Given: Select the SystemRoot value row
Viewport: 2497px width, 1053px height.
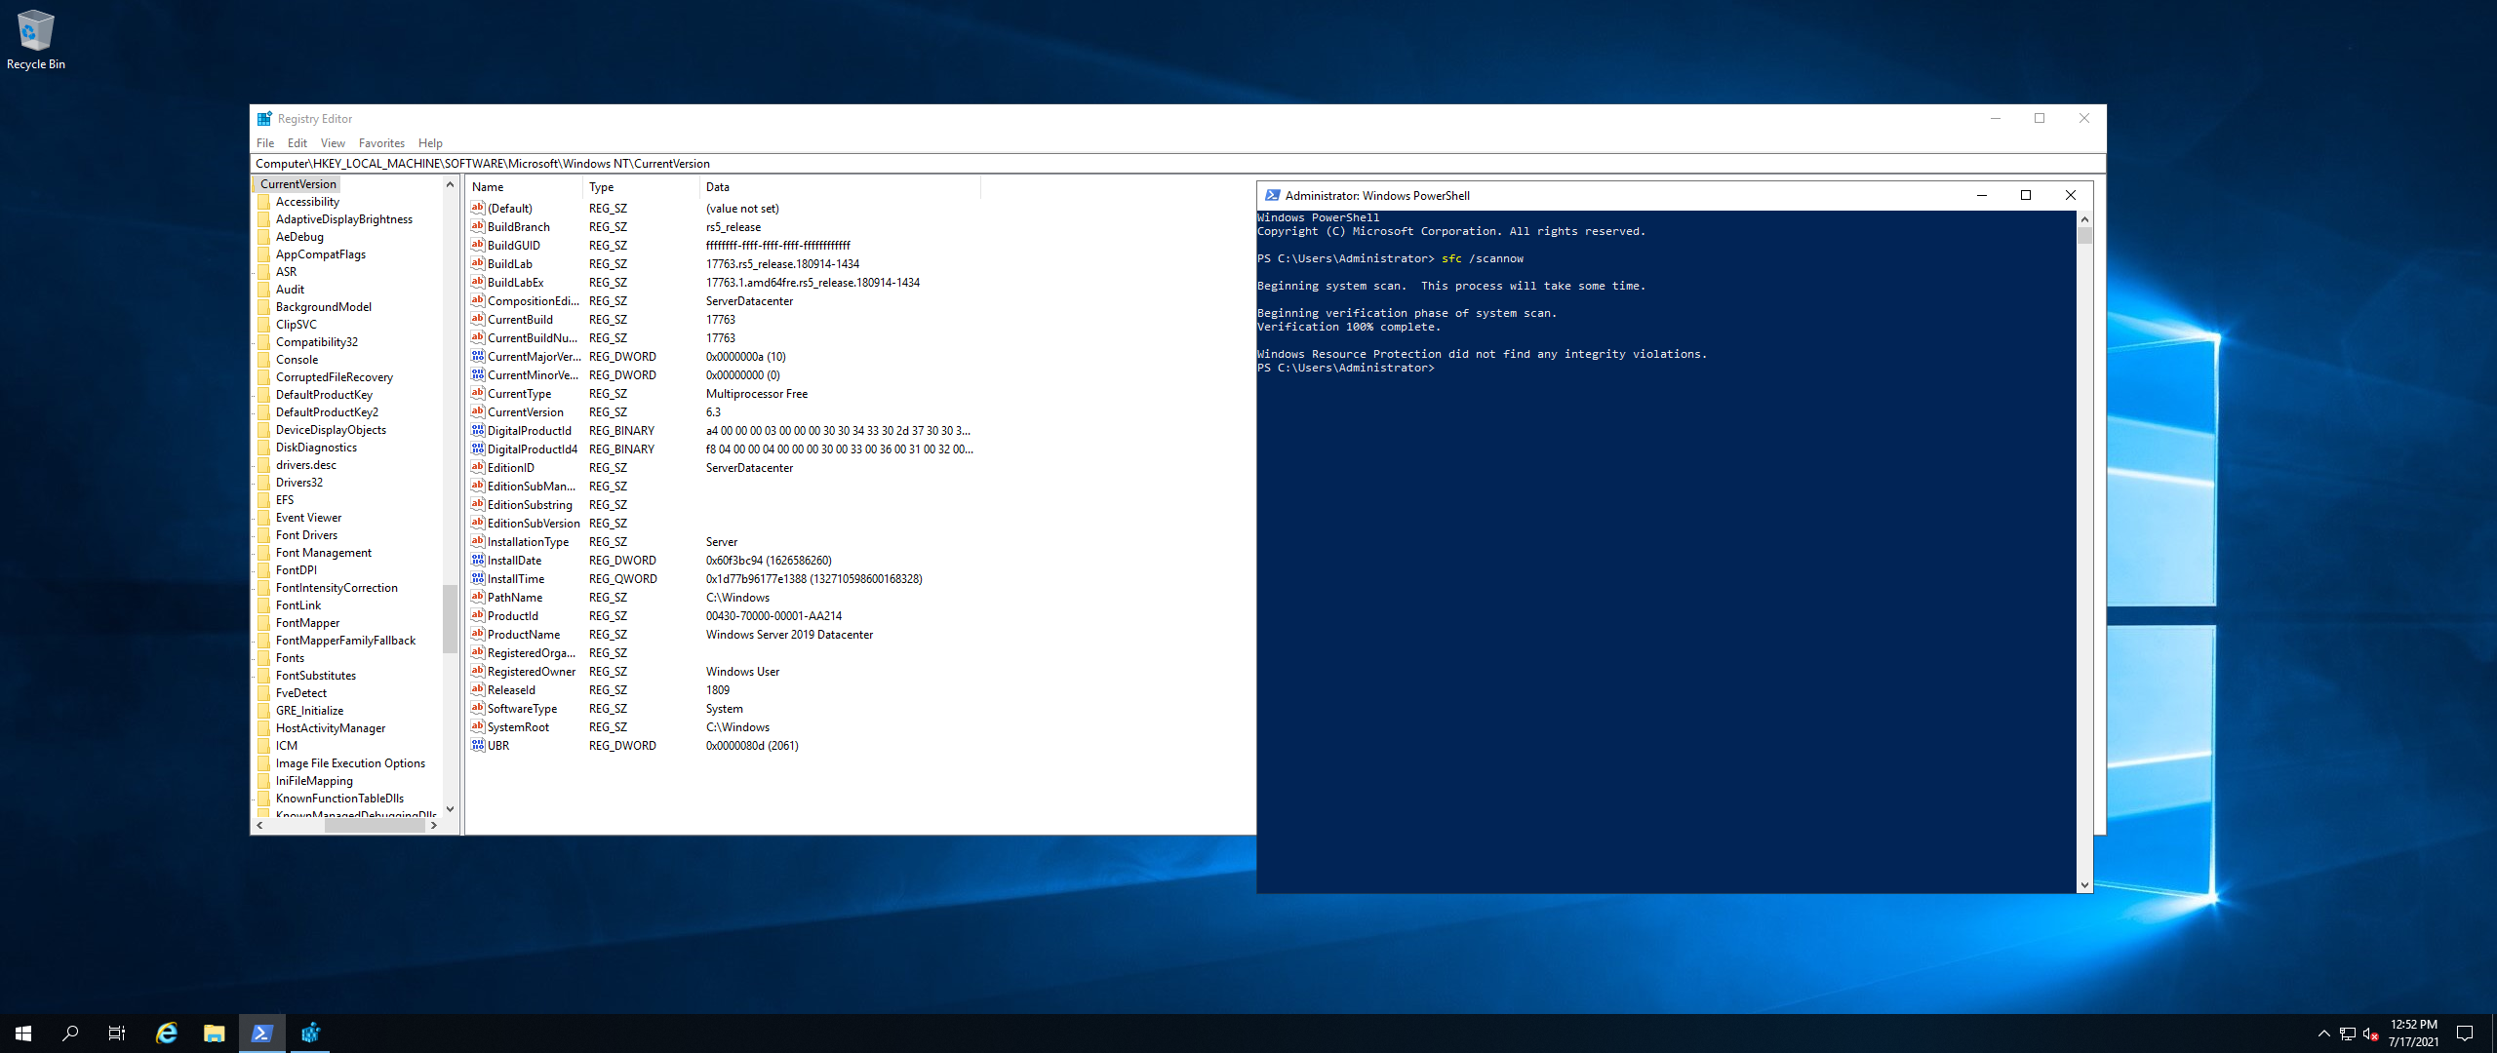Looking at the screenshot, I should click(723, 726).
